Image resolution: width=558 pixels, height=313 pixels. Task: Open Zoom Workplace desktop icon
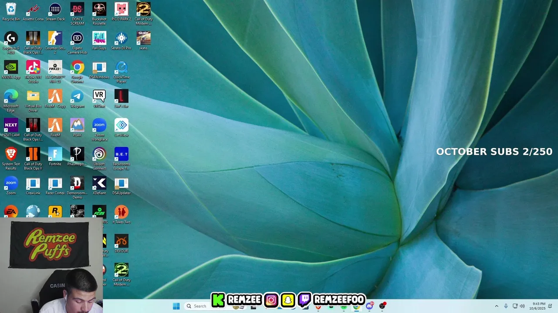pos(99,130)
